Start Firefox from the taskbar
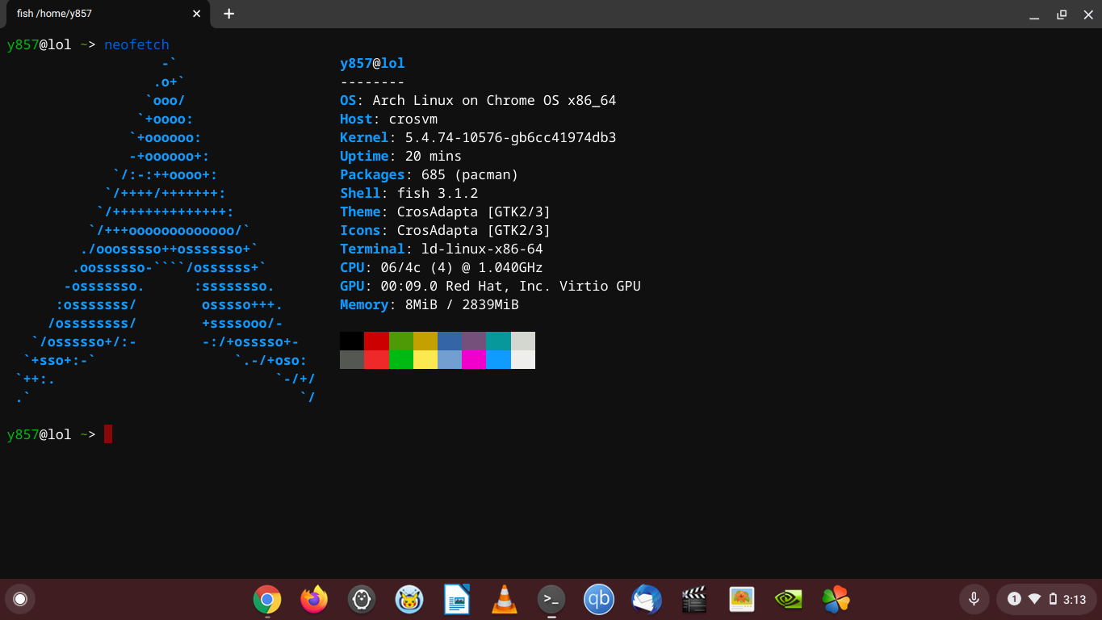The image size is (1102, 620). 314,599
